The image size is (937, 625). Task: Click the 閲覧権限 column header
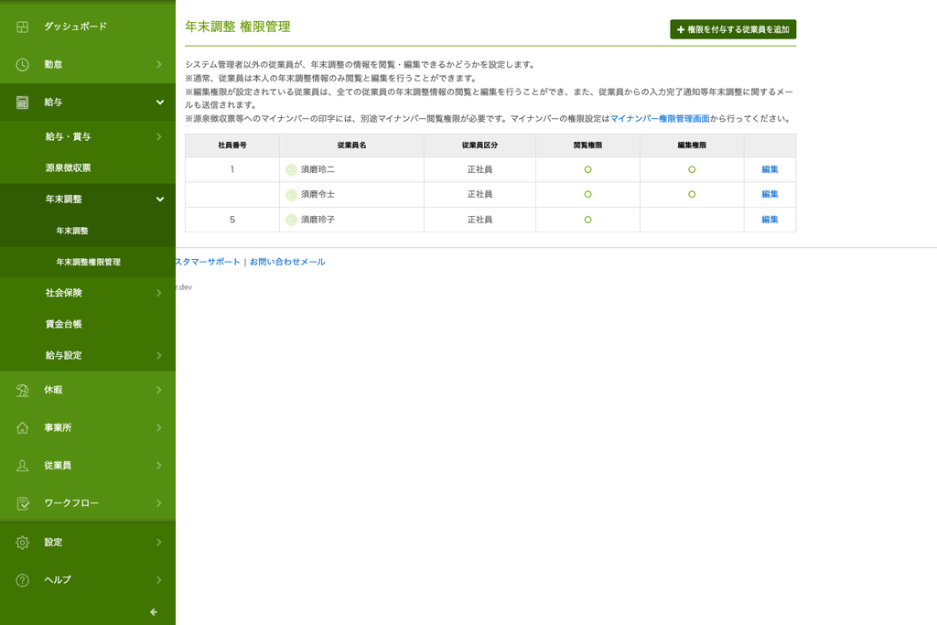pyautogui.click(x=587, y=145)
